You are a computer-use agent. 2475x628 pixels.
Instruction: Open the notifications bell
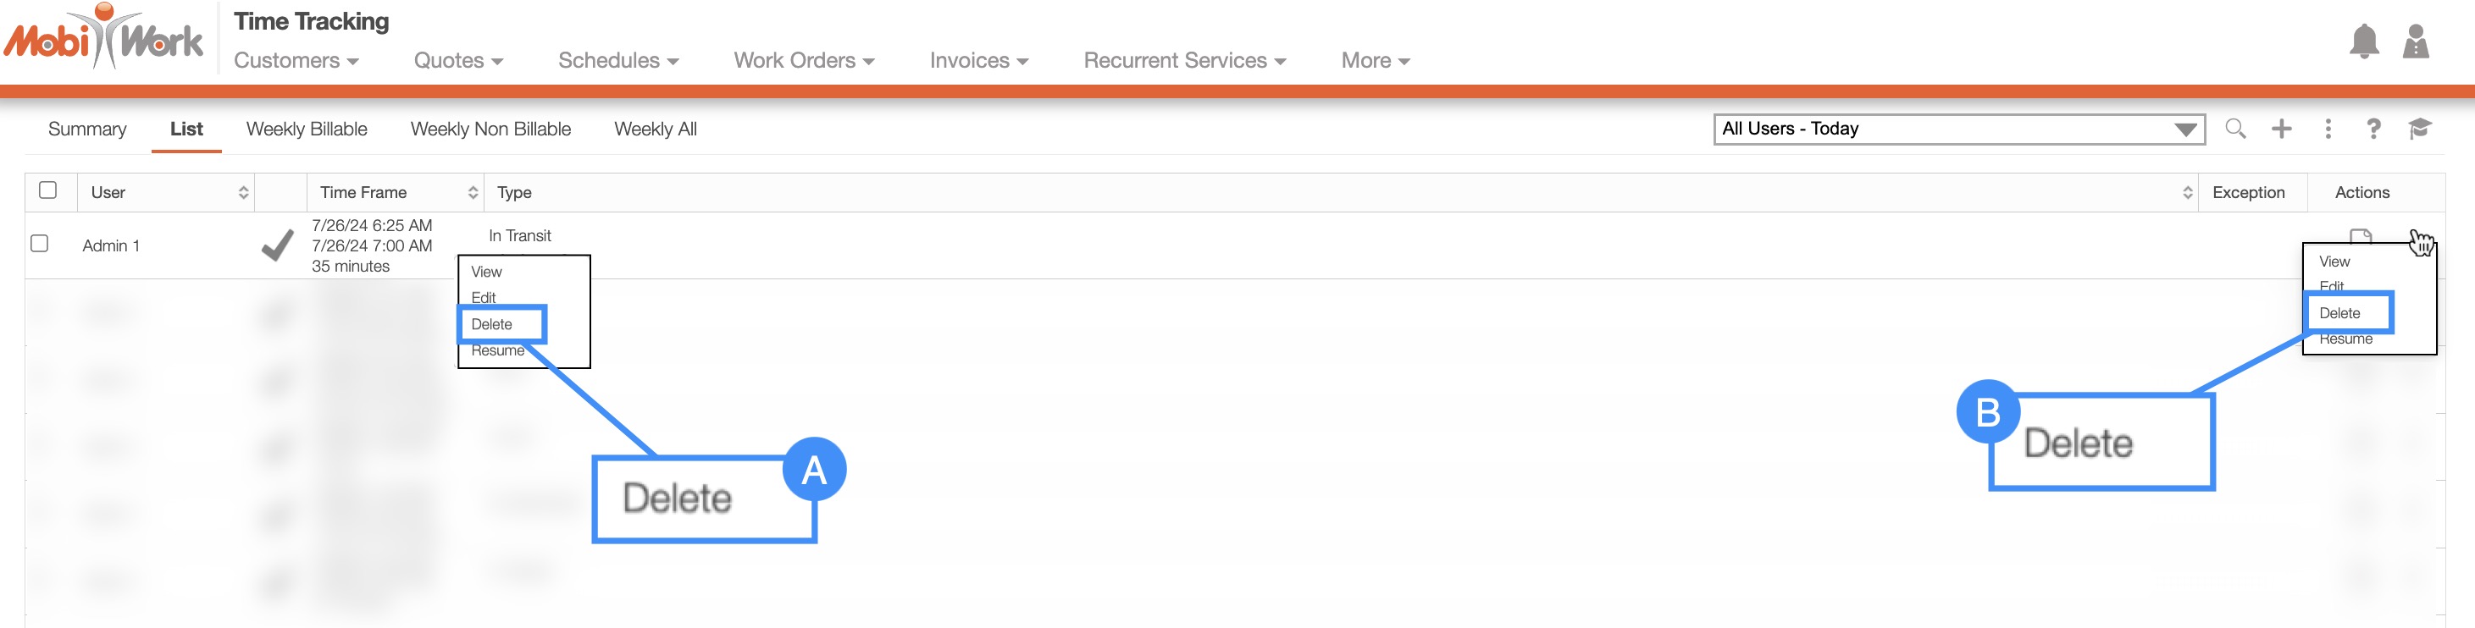pos(2362,42)
